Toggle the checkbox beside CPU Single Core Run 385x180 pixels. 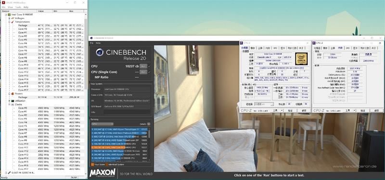149,72
